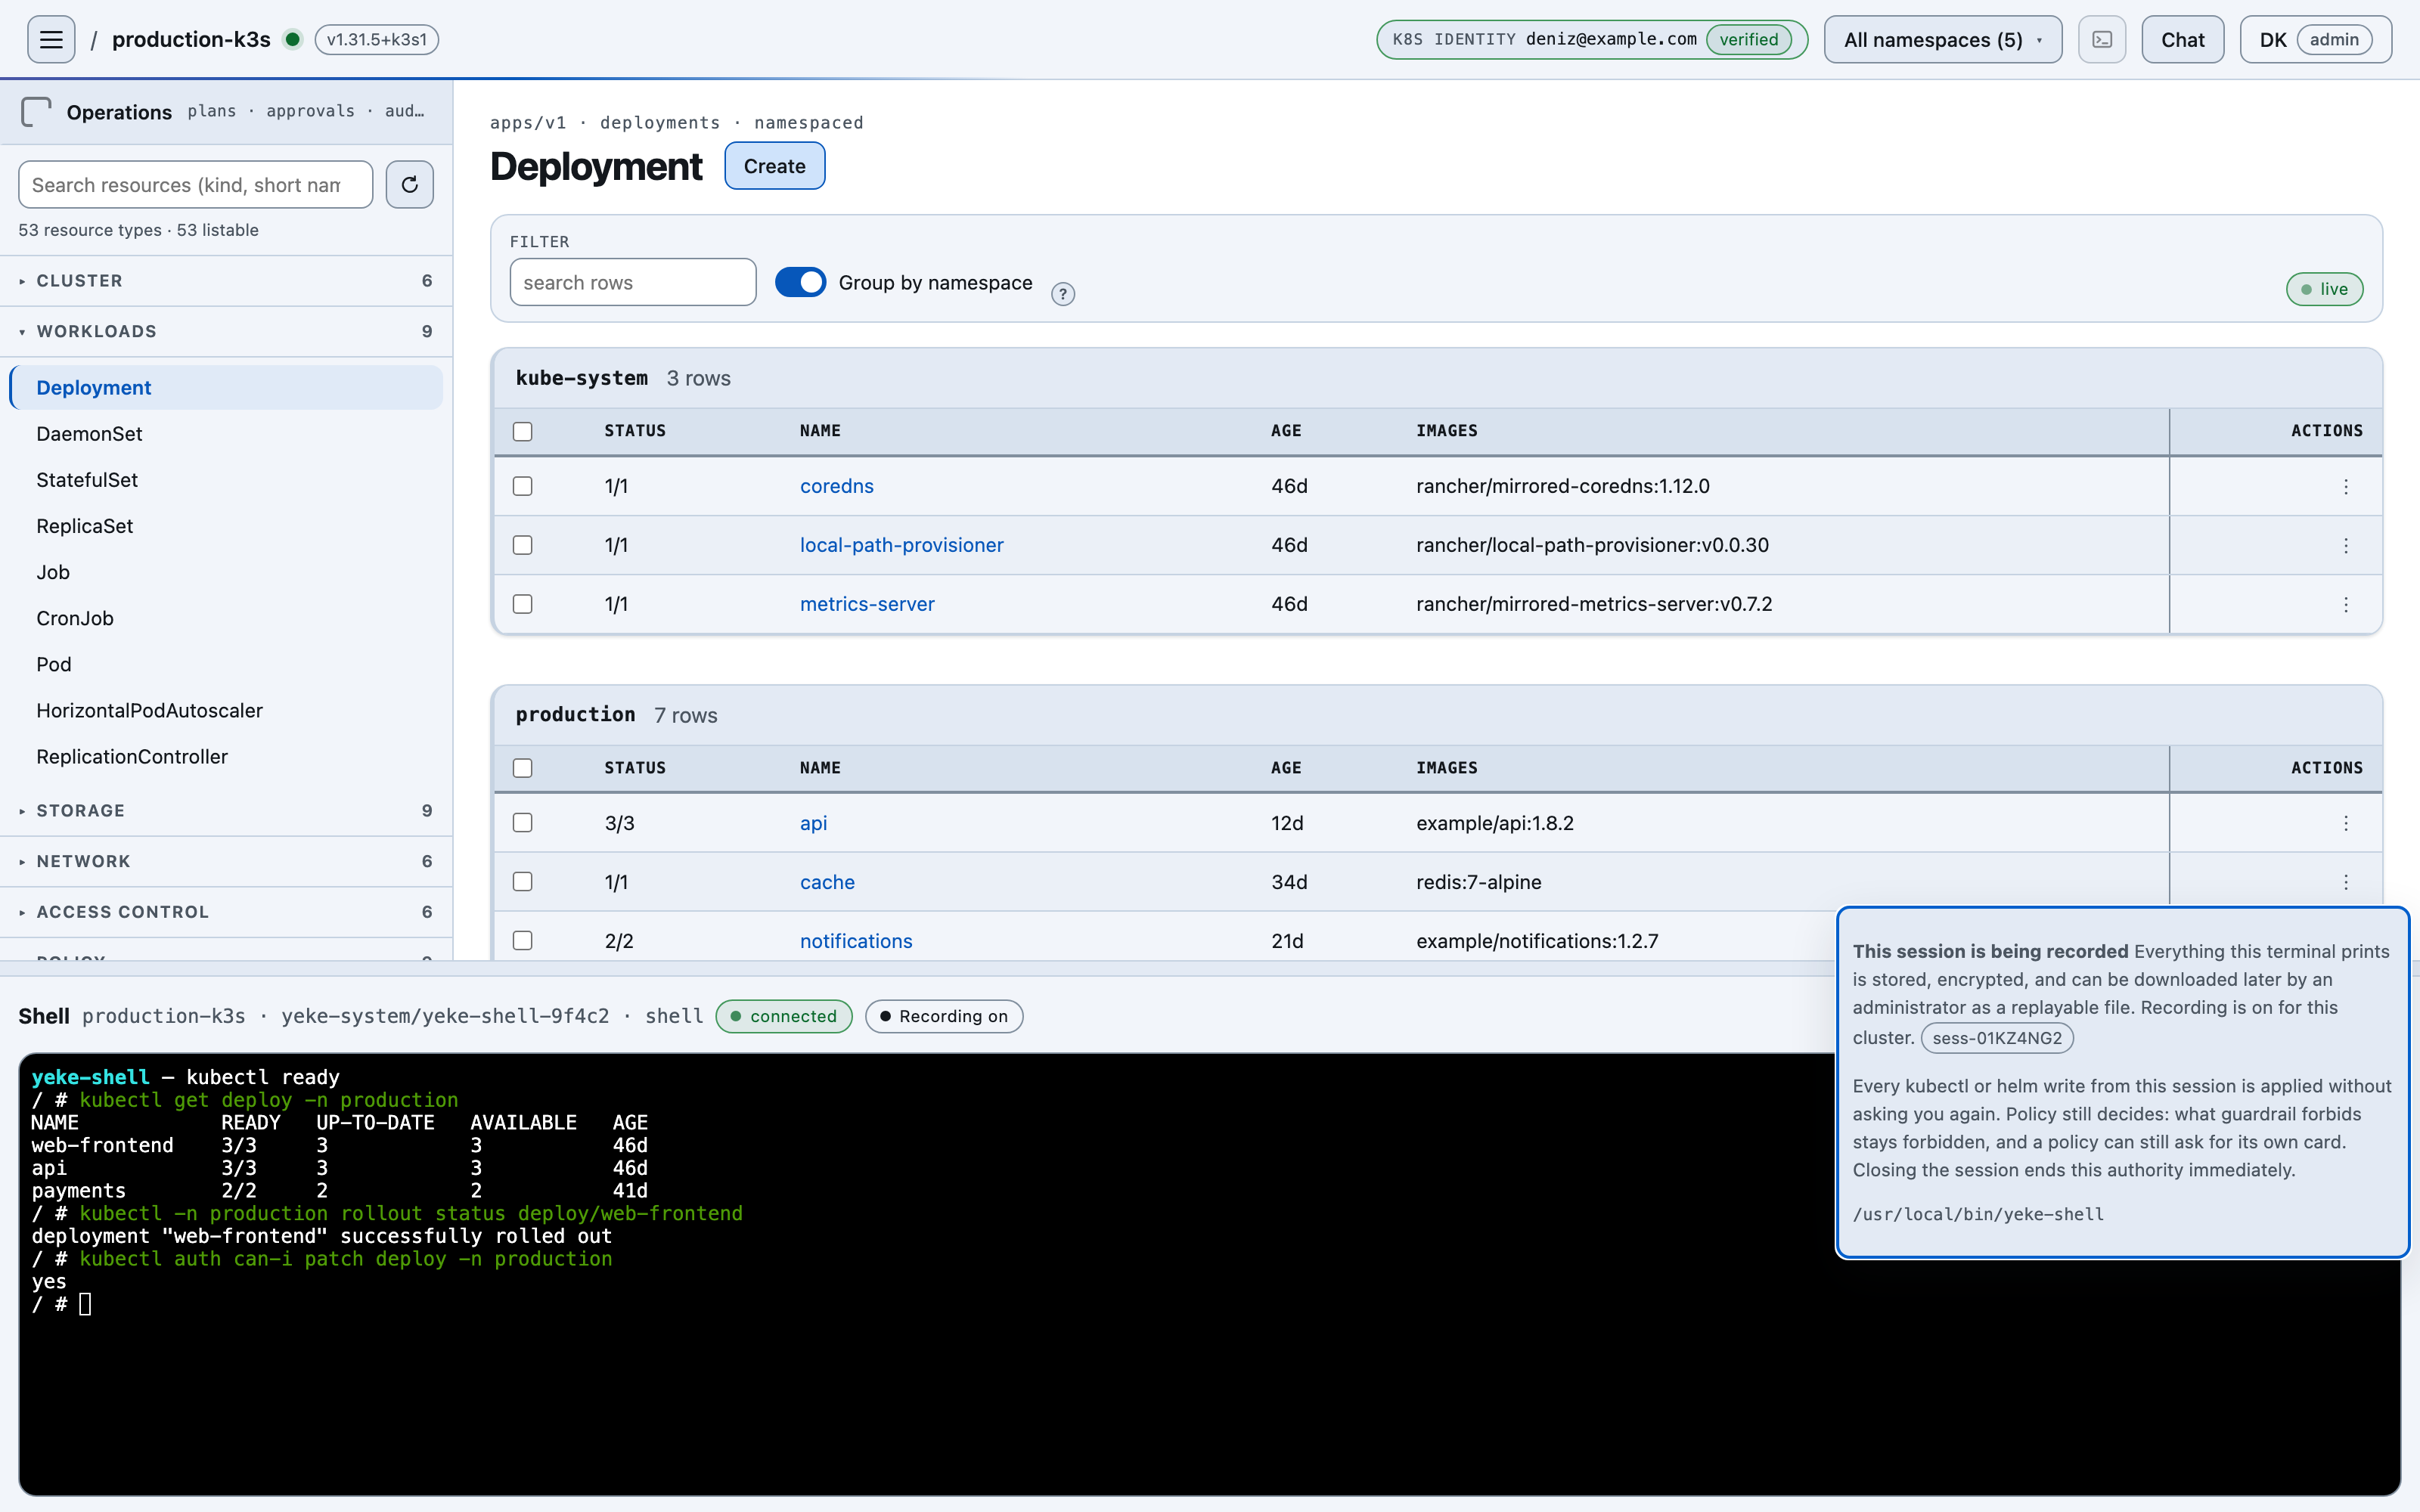Select all rows in production table
Screen dimensions: 2420x1512
click(522, 768)
